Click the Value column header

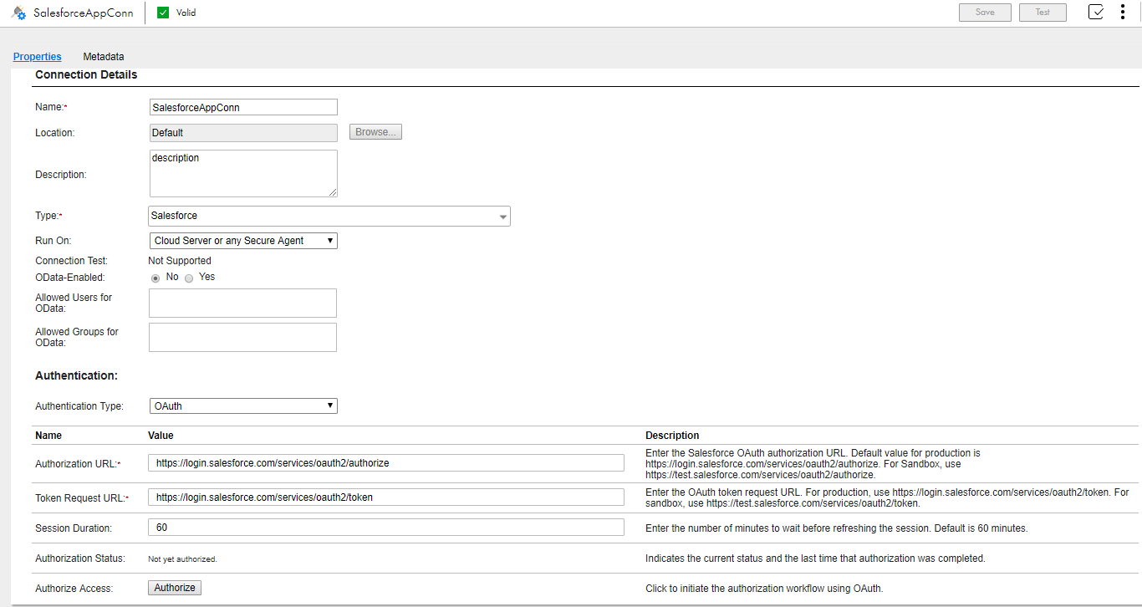(161, 436)
